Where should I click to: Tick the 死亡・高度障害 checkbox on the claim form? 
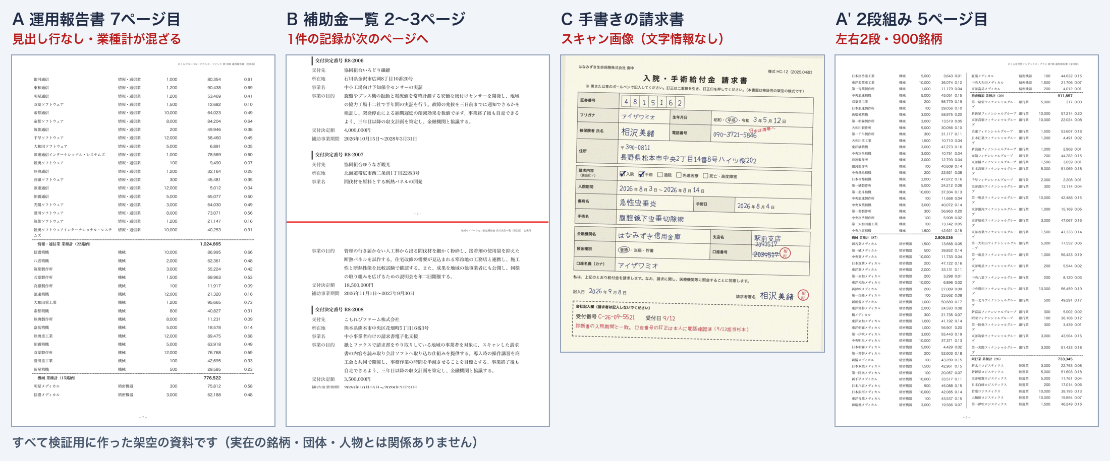click(x=705, y=176)
